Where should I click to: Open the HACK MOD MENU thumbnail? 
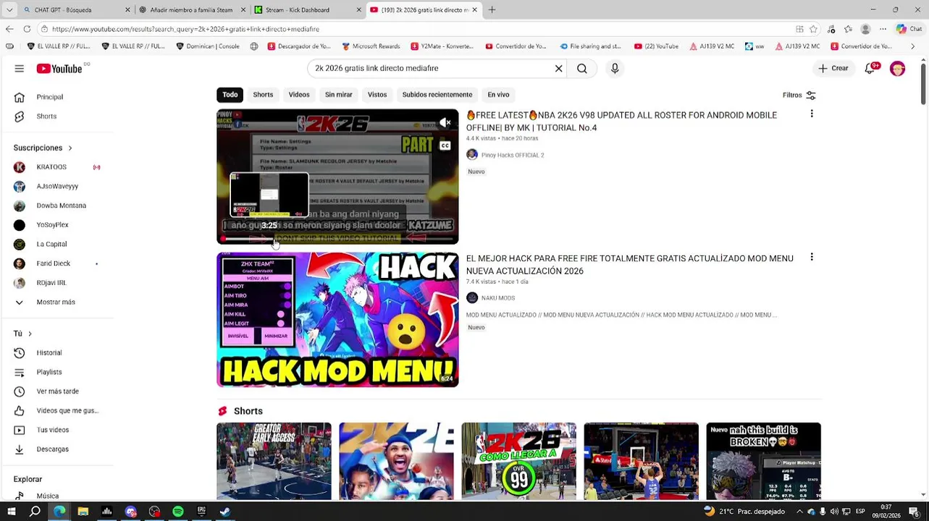337,320
